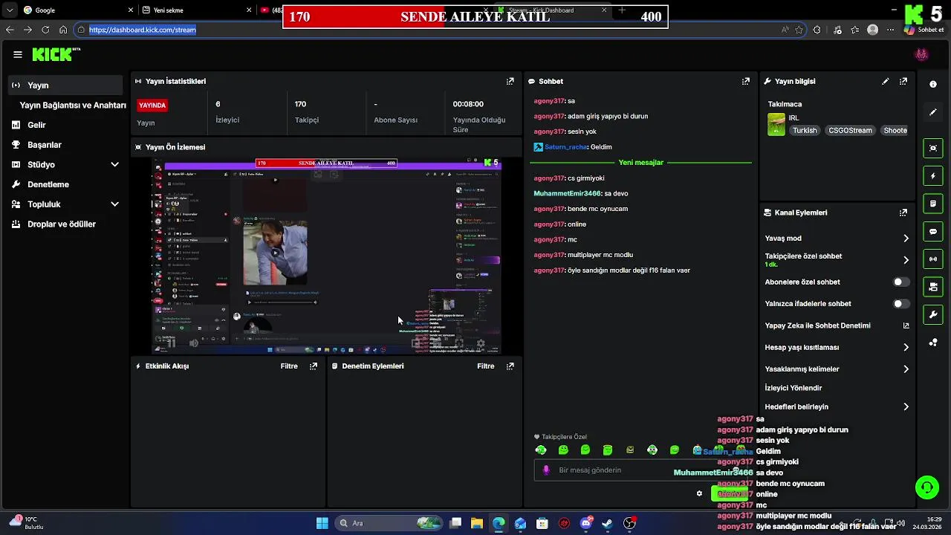Viewport: 951px width, 535px height.
Task: Toggle the wrench settings widget icon in right rail
Action: [x=933, y=314]
